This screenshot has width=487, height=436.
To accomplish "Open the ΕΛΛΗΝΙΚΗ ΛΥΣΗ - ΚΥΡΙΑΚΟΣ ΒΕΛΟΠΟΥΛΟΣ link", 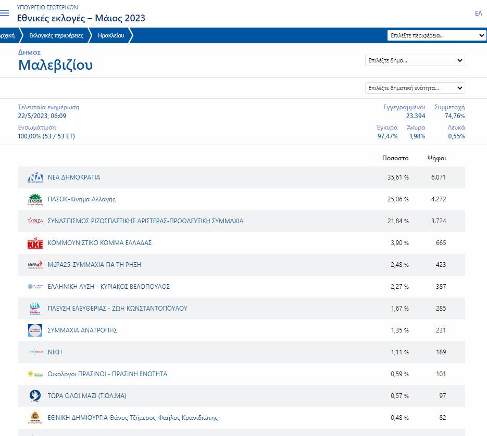I will [109, 287].
